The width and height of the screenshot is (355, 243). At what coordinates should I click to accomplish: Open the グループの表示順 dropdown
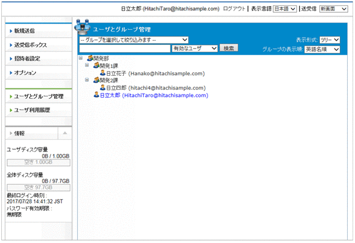322,49
